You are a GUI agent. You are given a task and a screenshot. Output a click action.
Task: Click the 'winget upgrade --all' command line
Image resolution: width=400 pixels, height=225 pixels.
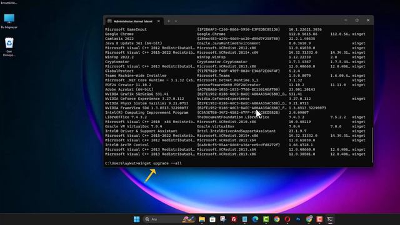[x=160, y=163]
